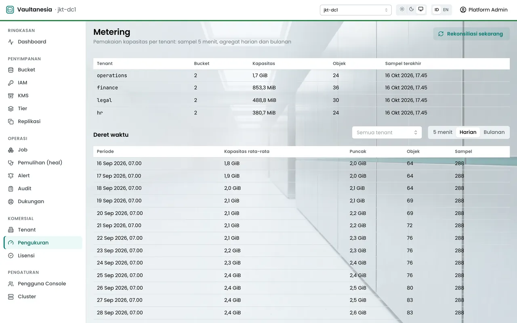Click the Job icon in sidebar
The height and width of the screenshot is (323, 517).
[11, 150]
